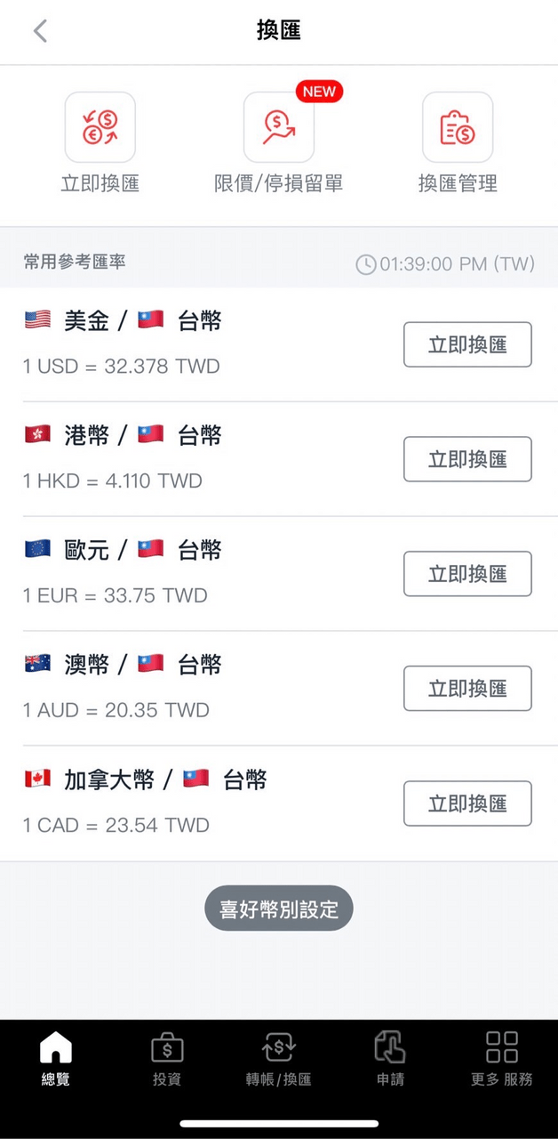
Task: Open 限價/停損留單 limit order icon
Action: (279, 127)
